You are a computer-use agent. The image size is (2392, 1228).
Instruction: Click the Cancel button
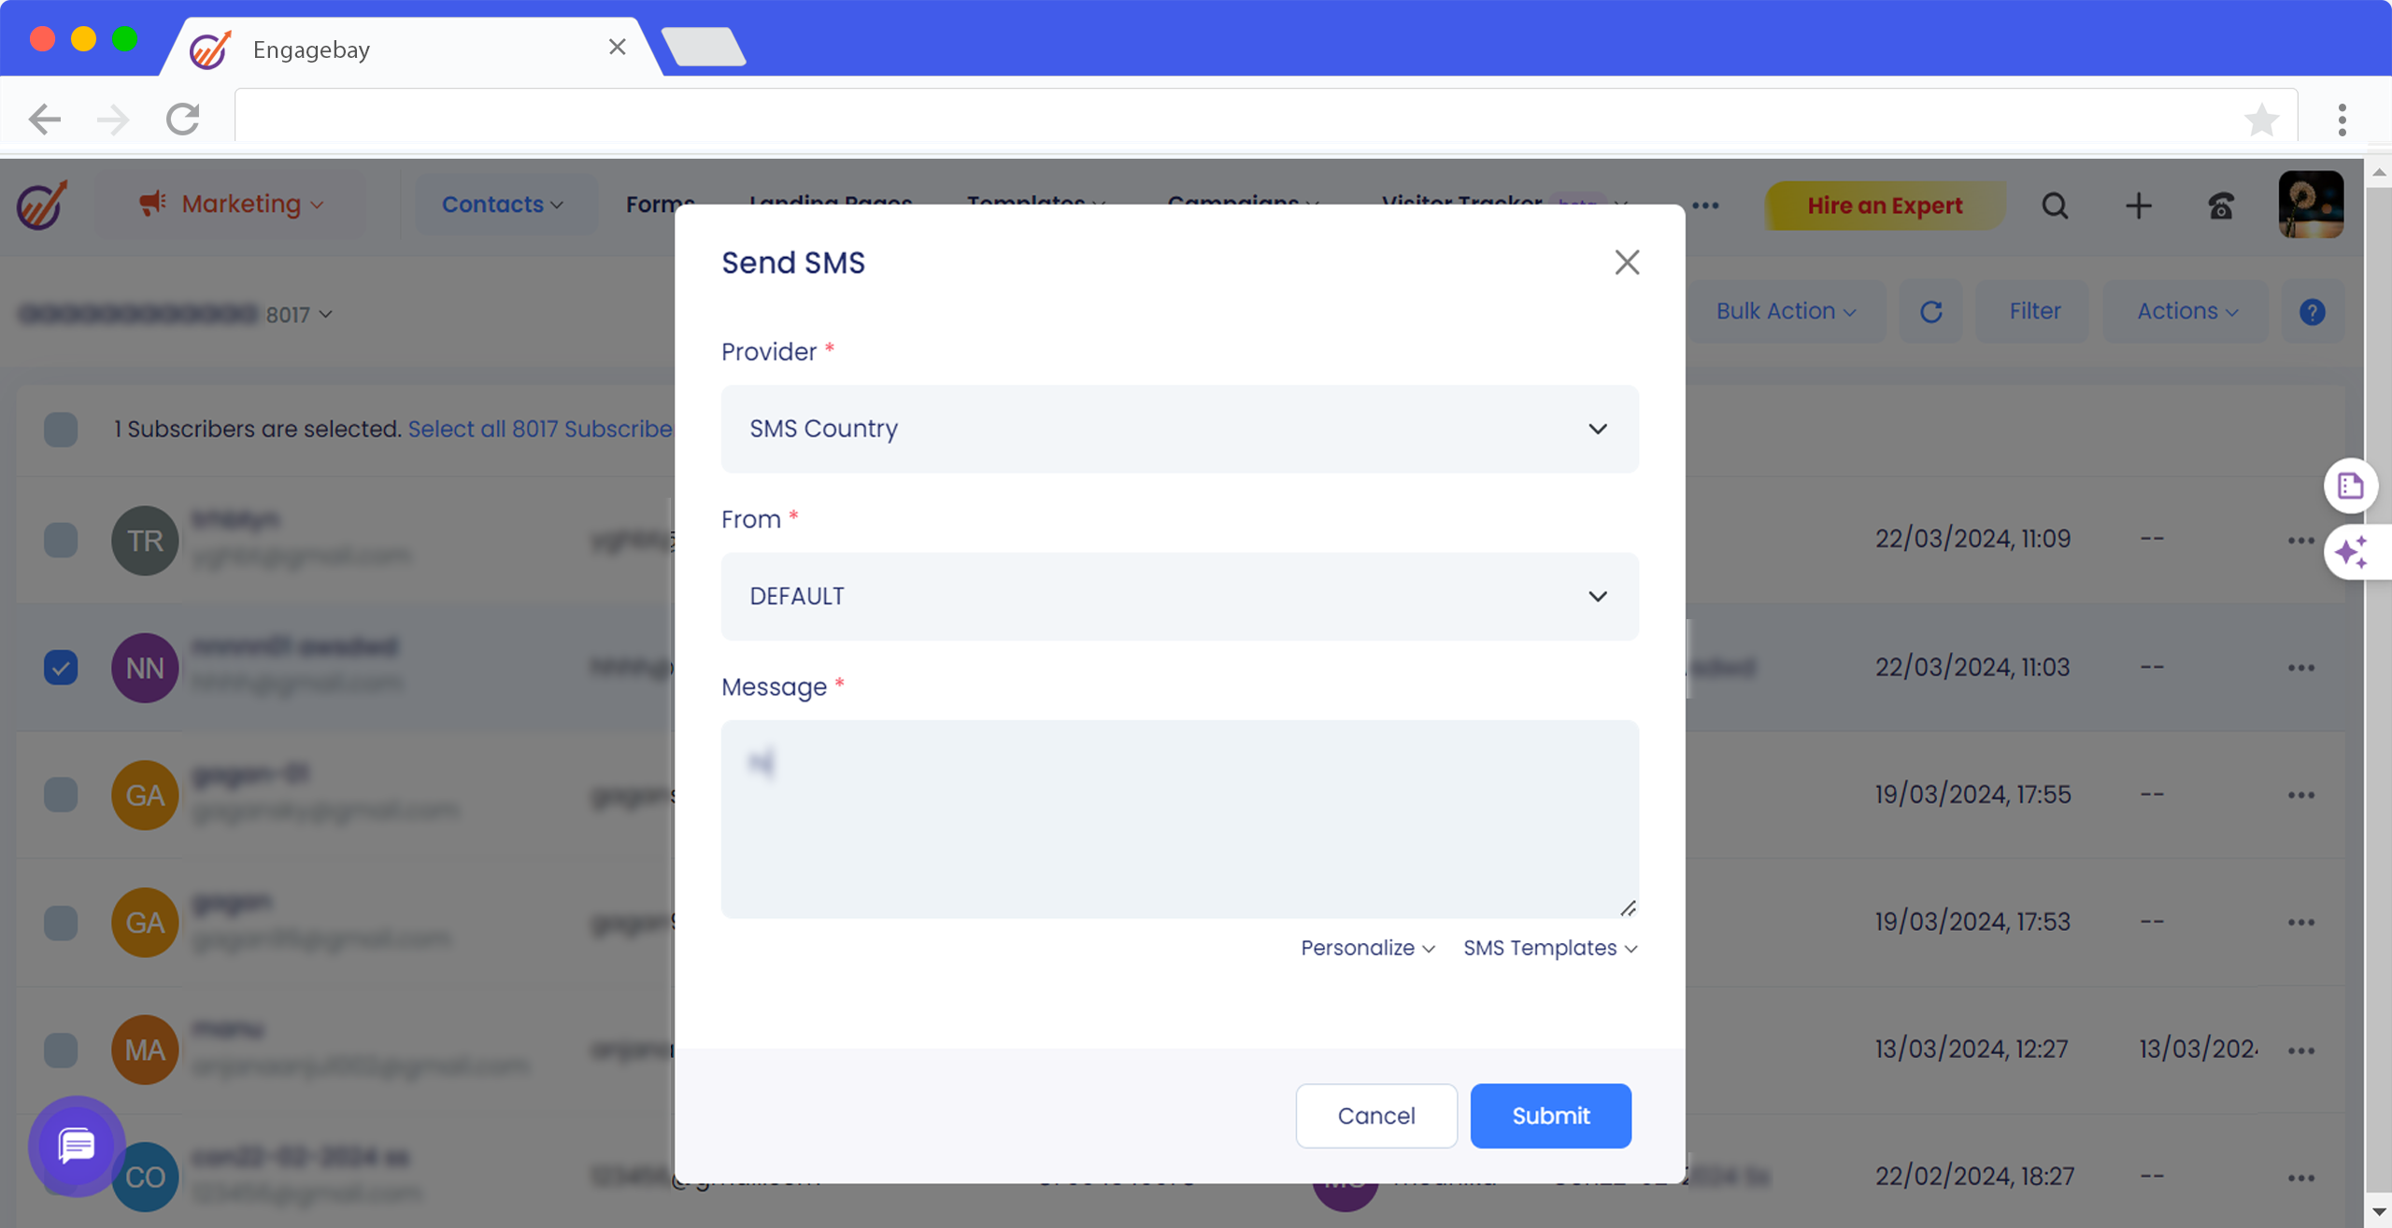point(1375,1115)
